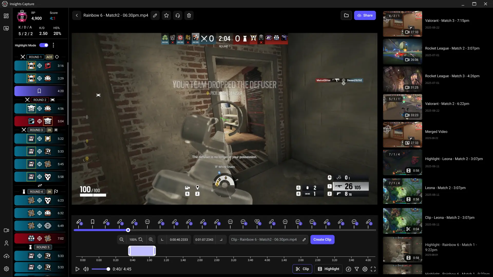Select the clip range block on the timeline
The width and height of the screenshot is (493, 277).
(142, 251)
